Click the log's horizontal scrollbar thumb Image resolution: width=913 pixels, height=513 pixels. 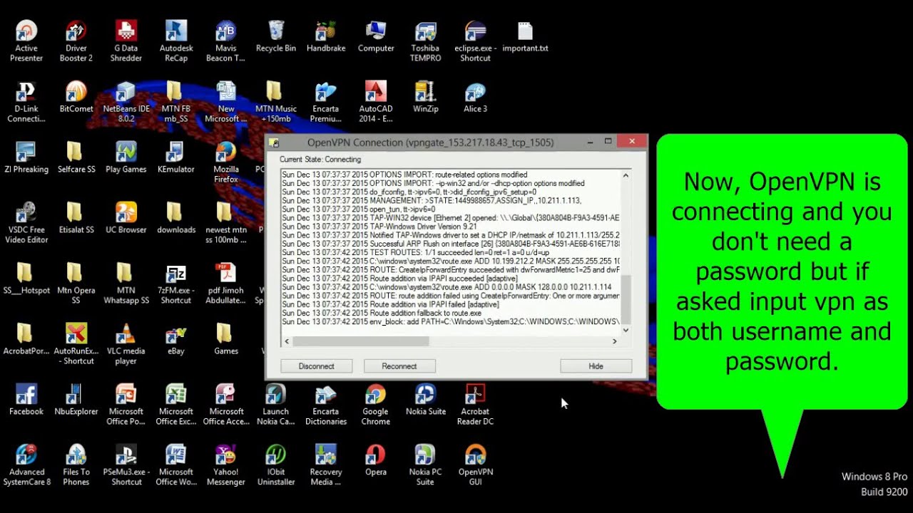[361, 342]
